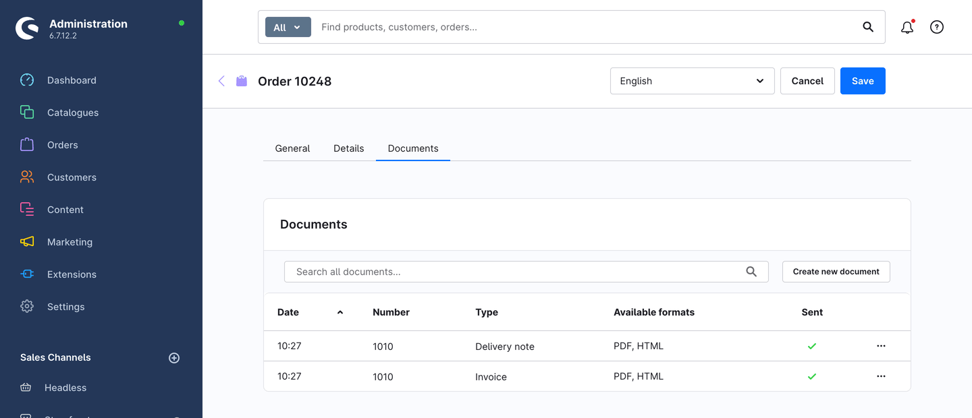Screen dimensions: 972x418
Task: Open the Dashboard icon in sidebar
Action: [27, 80]
